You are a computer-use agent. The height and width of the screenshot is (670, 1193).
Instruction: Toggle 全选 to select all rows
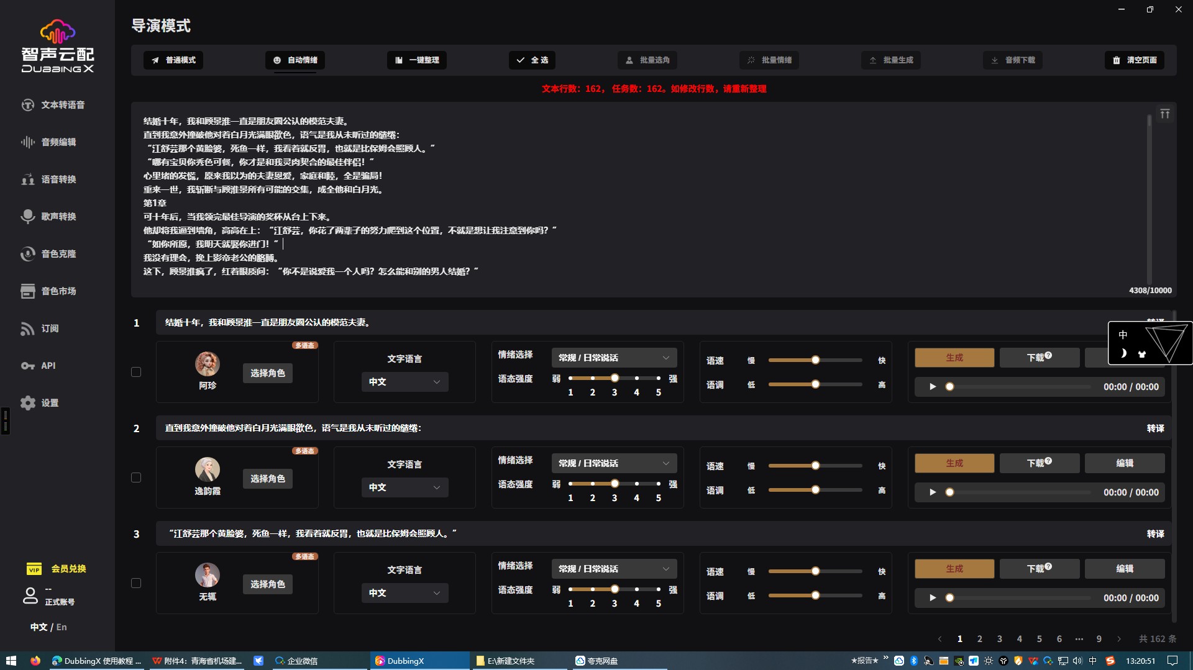click(x=533, y=60)
